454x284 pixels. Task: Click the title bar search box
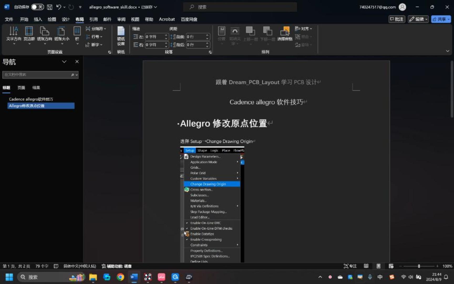coord(240,7)
